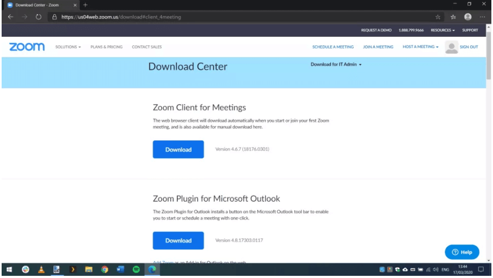Sign out of Zoom account

pyautogui.click(x=469, y=47)
